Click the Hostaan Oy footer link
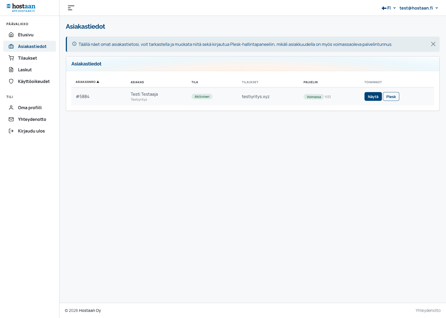 coord(90,311)
